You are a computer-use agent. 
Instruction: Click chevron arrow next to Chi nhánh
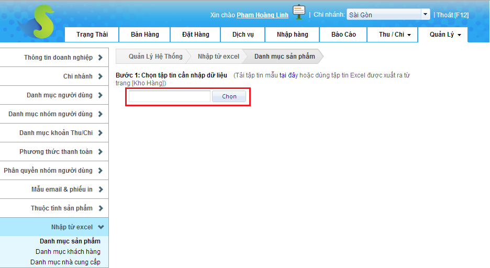pyautogui.click(x=100, y=76)
